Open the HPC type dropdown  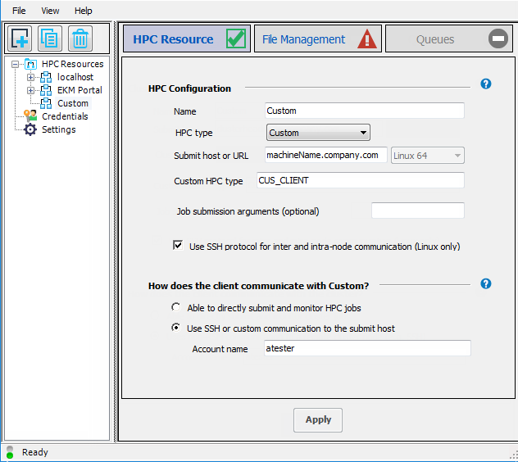pos(318,133)
